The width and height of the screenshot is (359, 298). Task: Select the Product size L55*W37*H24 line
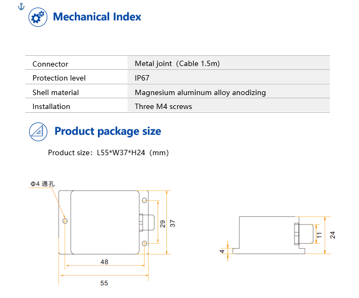[x=108, y=152]
